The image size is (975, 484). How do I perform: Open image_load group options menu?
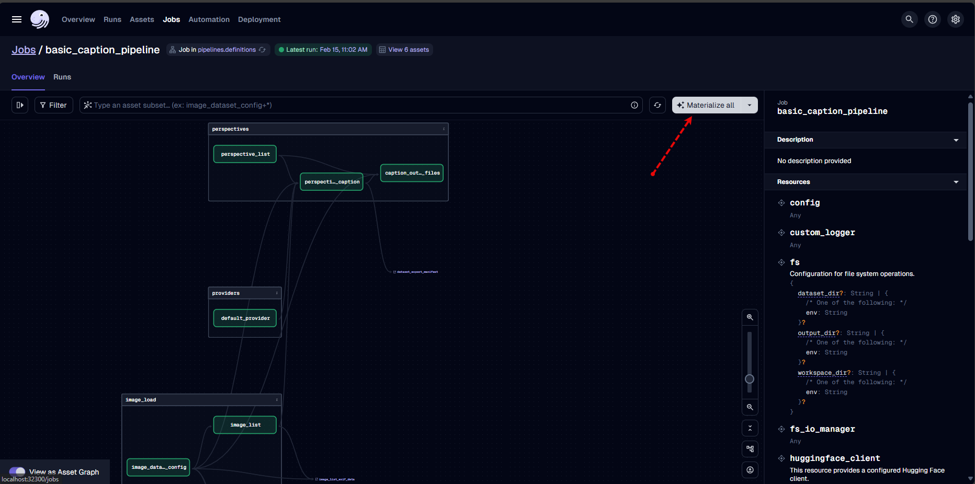tap(277, 400)
